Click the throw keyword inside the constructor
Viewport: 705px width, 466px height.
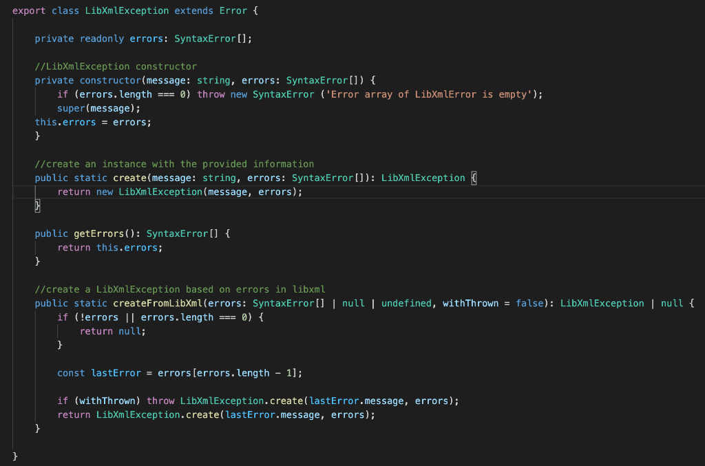coord(211,94)
